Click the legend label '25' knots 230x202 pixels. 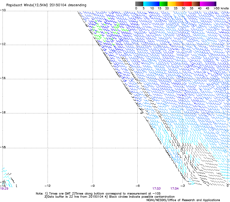176,8
